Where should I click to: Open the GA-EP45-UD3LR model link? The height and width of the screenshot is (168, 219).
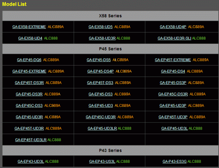[x=102, y=128]
